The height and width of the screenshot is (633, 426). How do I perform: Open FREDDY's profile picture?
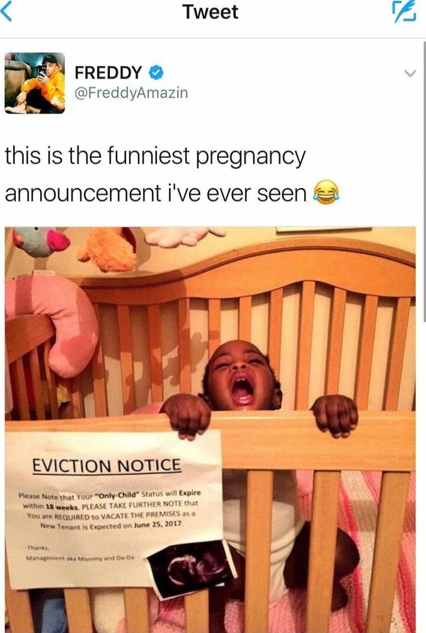(x=35, y=83)
